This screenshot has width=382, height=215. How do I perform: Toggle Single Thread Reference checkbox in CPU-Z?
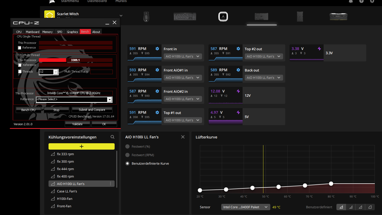click(x=19, y=48)
